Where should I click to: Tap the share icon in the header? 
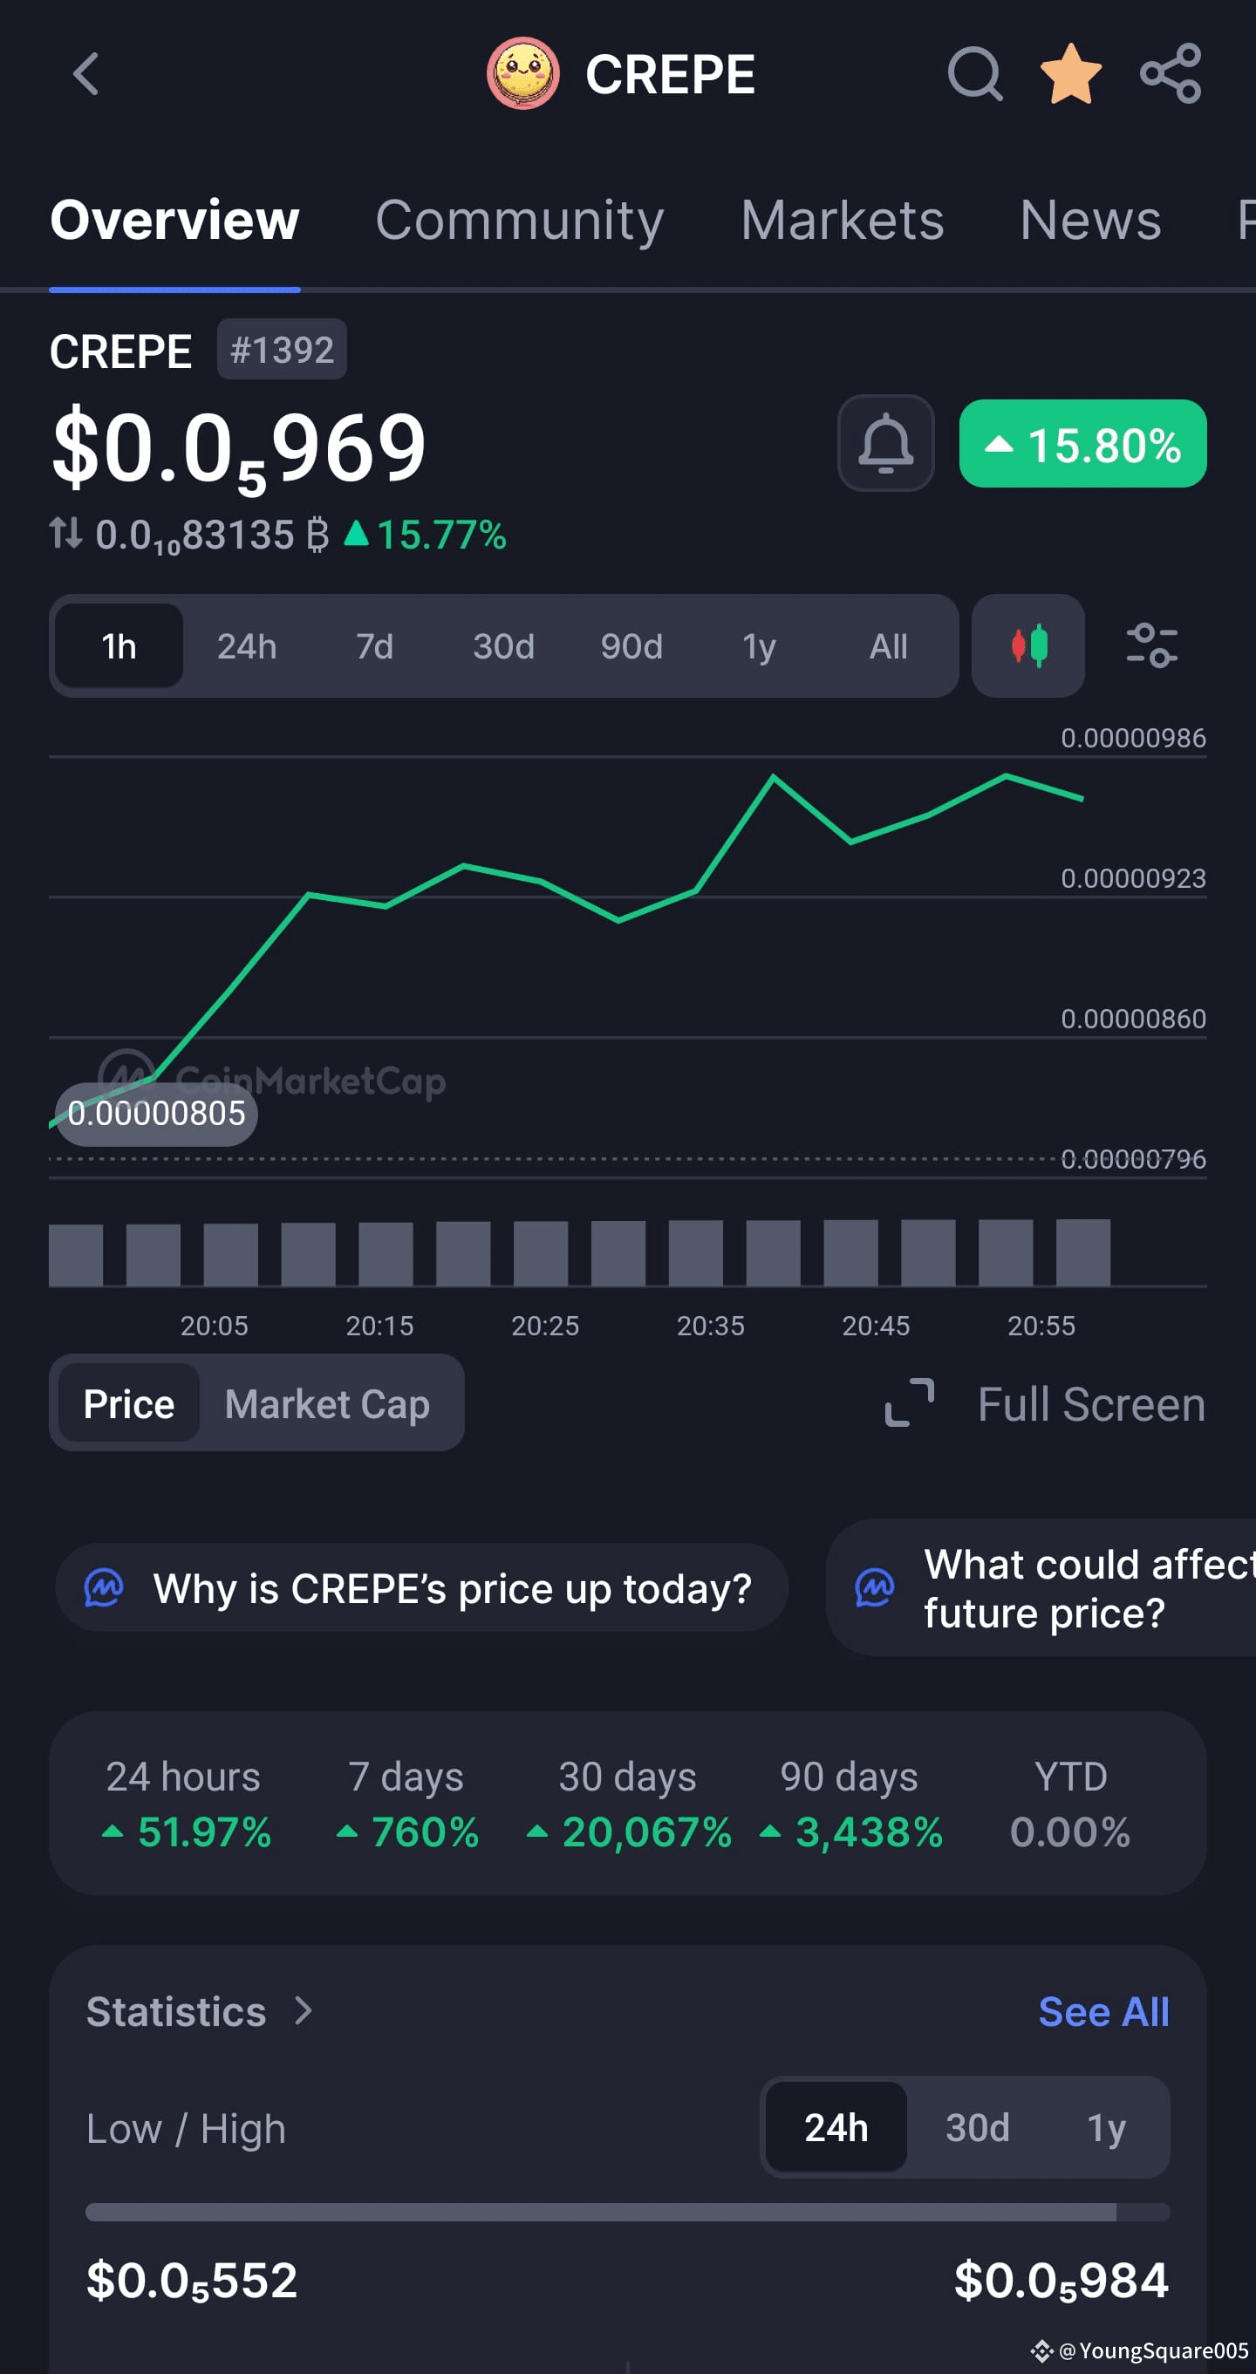(x=1171, y=74)
